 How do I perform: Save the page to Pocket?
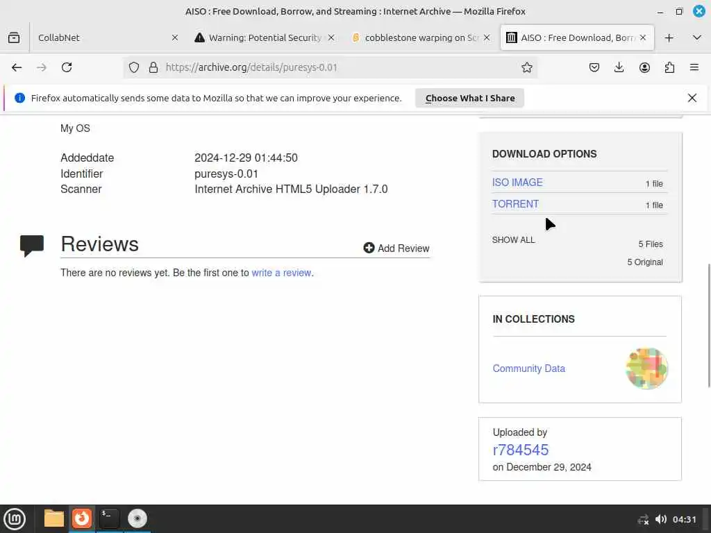(x=594, y=67)
